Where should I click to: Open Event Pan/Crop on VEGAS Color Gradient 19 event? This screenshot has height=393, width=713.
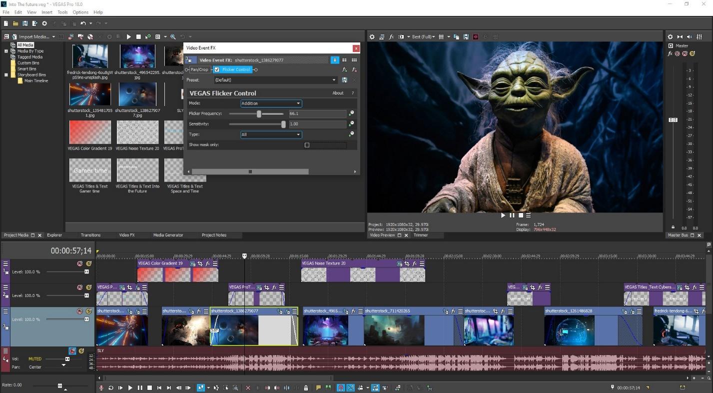(200, 263)
